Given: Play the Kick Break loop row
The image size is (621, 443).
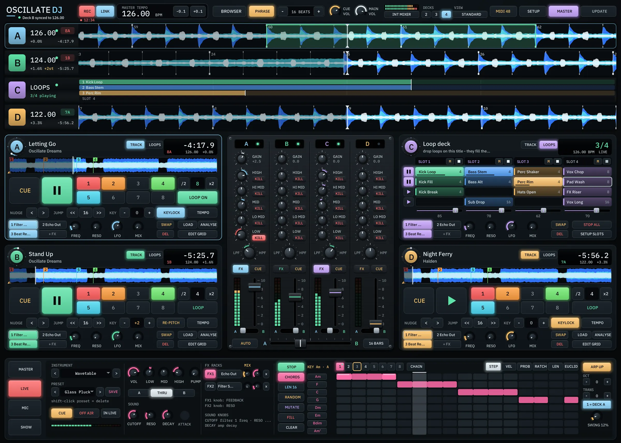Looking at the screenshot, I should click(x=409, y=192).
